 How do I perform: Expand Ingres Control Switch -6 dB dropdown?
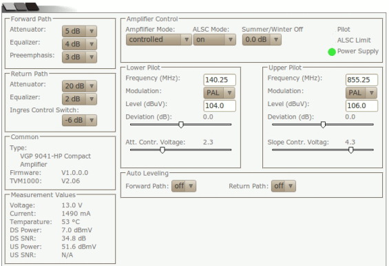[79, 120]
